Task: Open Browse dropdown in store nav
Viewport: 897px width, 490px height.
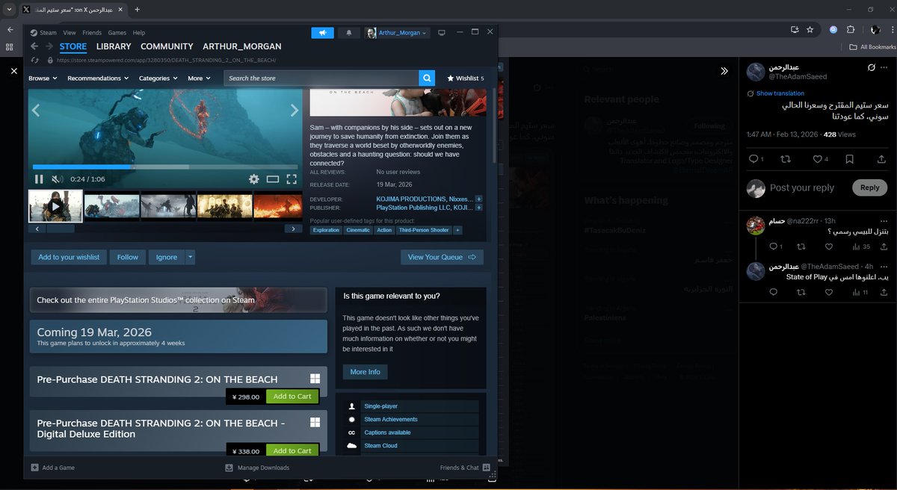Action: click(43, 78)
